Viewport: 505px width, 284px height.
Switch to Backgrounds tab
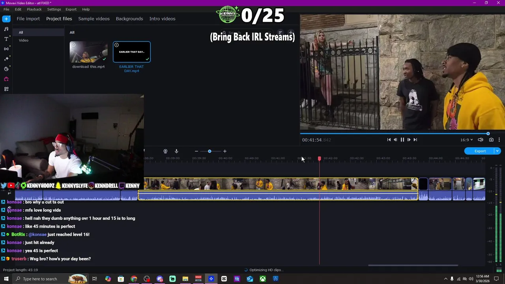point(129,19)
